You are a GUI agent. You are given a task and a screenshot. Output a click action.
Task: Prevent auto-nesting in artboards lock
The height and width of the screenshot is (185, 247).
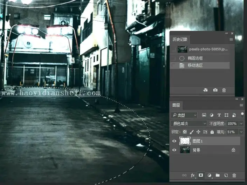[x=205, y=132]
